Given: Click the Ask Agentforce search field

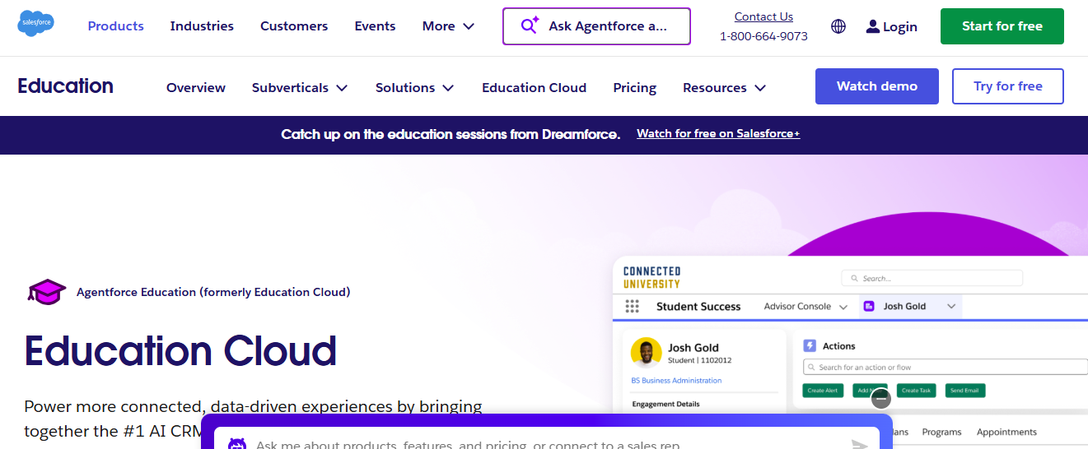Looking at the screenshot, I should click(607, 26).
